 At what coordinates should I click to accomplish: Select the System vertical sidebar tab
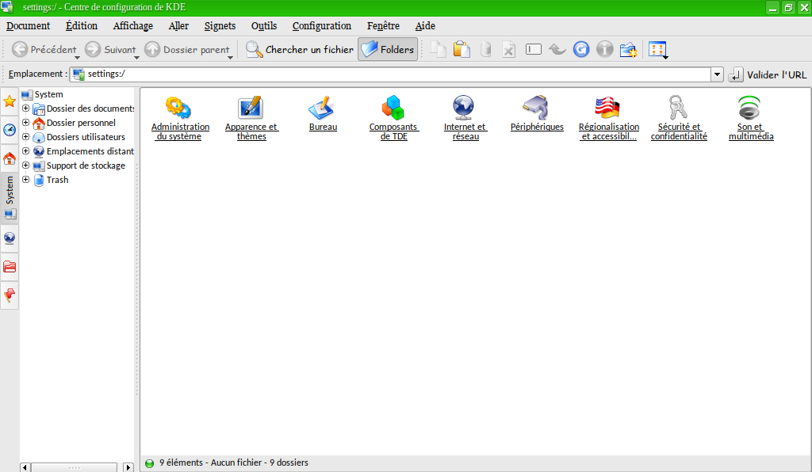pos(10,198)
